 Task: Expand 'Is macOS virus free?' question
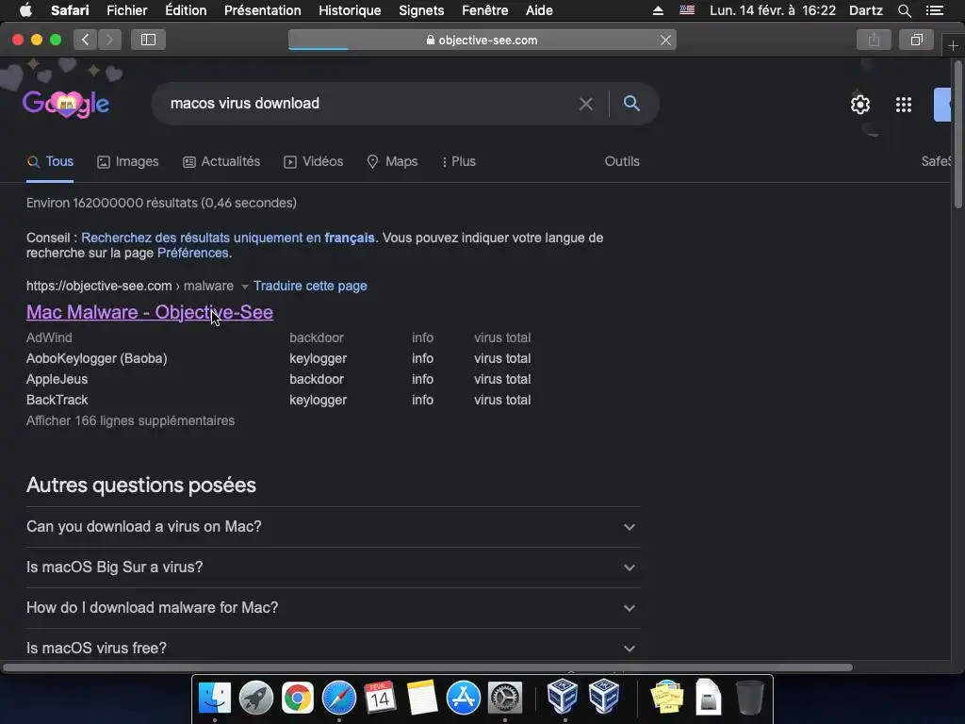333,648
